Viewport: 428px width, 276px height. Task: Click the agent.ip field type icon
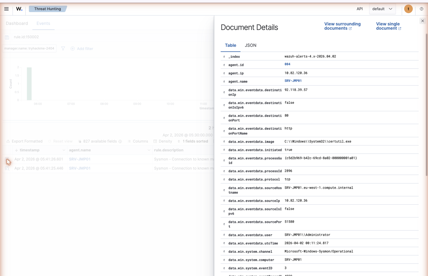tap(224, 73)
